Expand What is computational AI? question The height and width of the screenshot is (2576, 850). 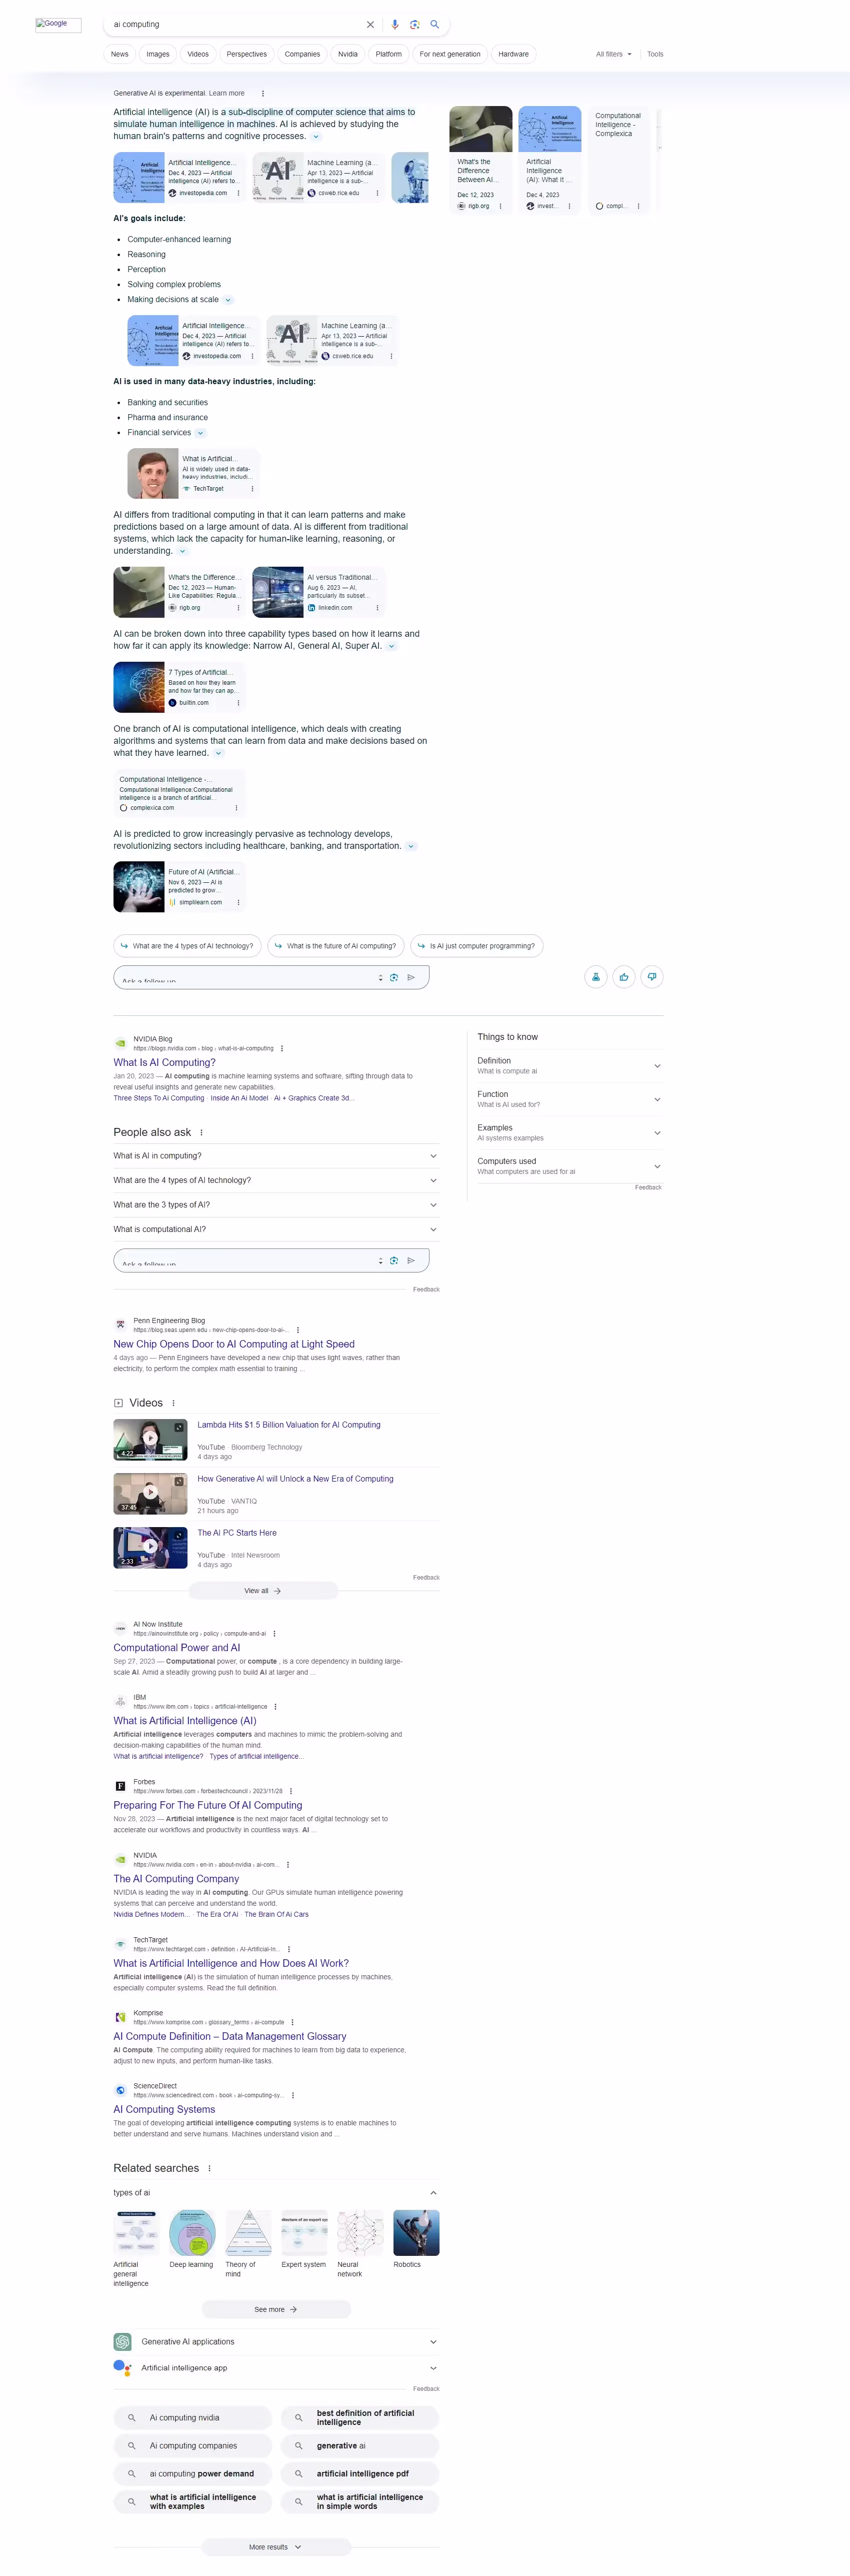pyautogui.click(x=276, y=1229)
